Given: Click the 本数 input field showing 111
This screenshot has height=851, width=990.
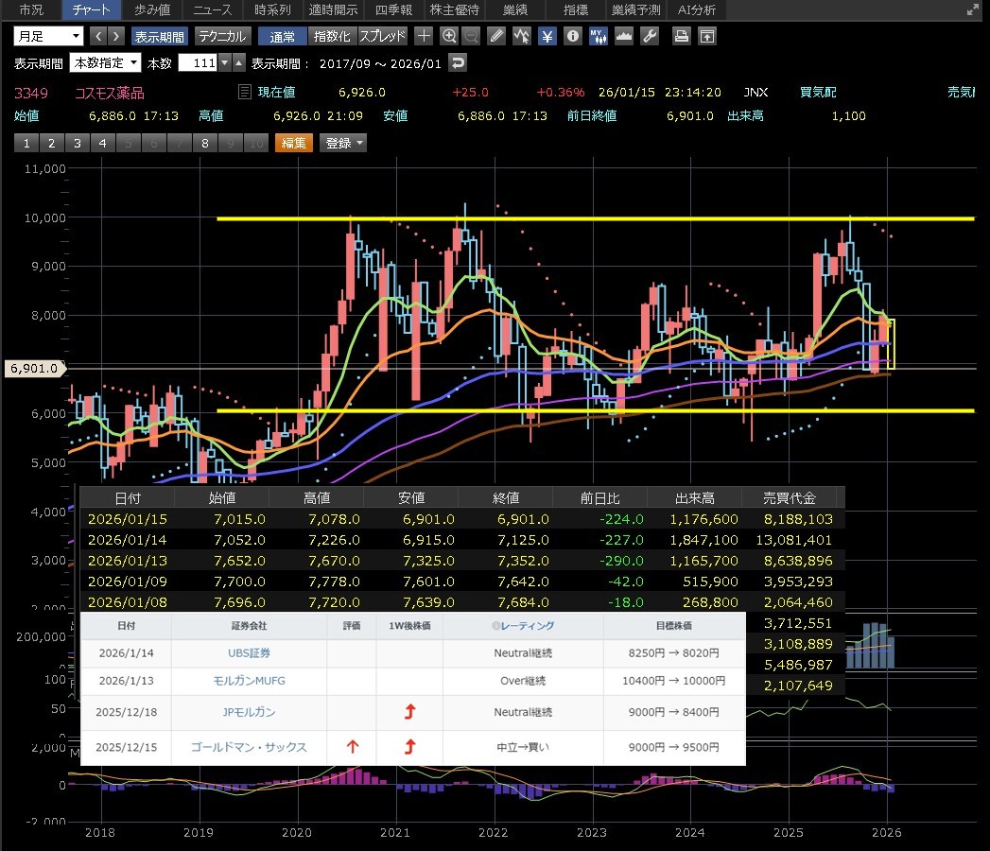Looking at the screenshot, I should tap(198, 62).
